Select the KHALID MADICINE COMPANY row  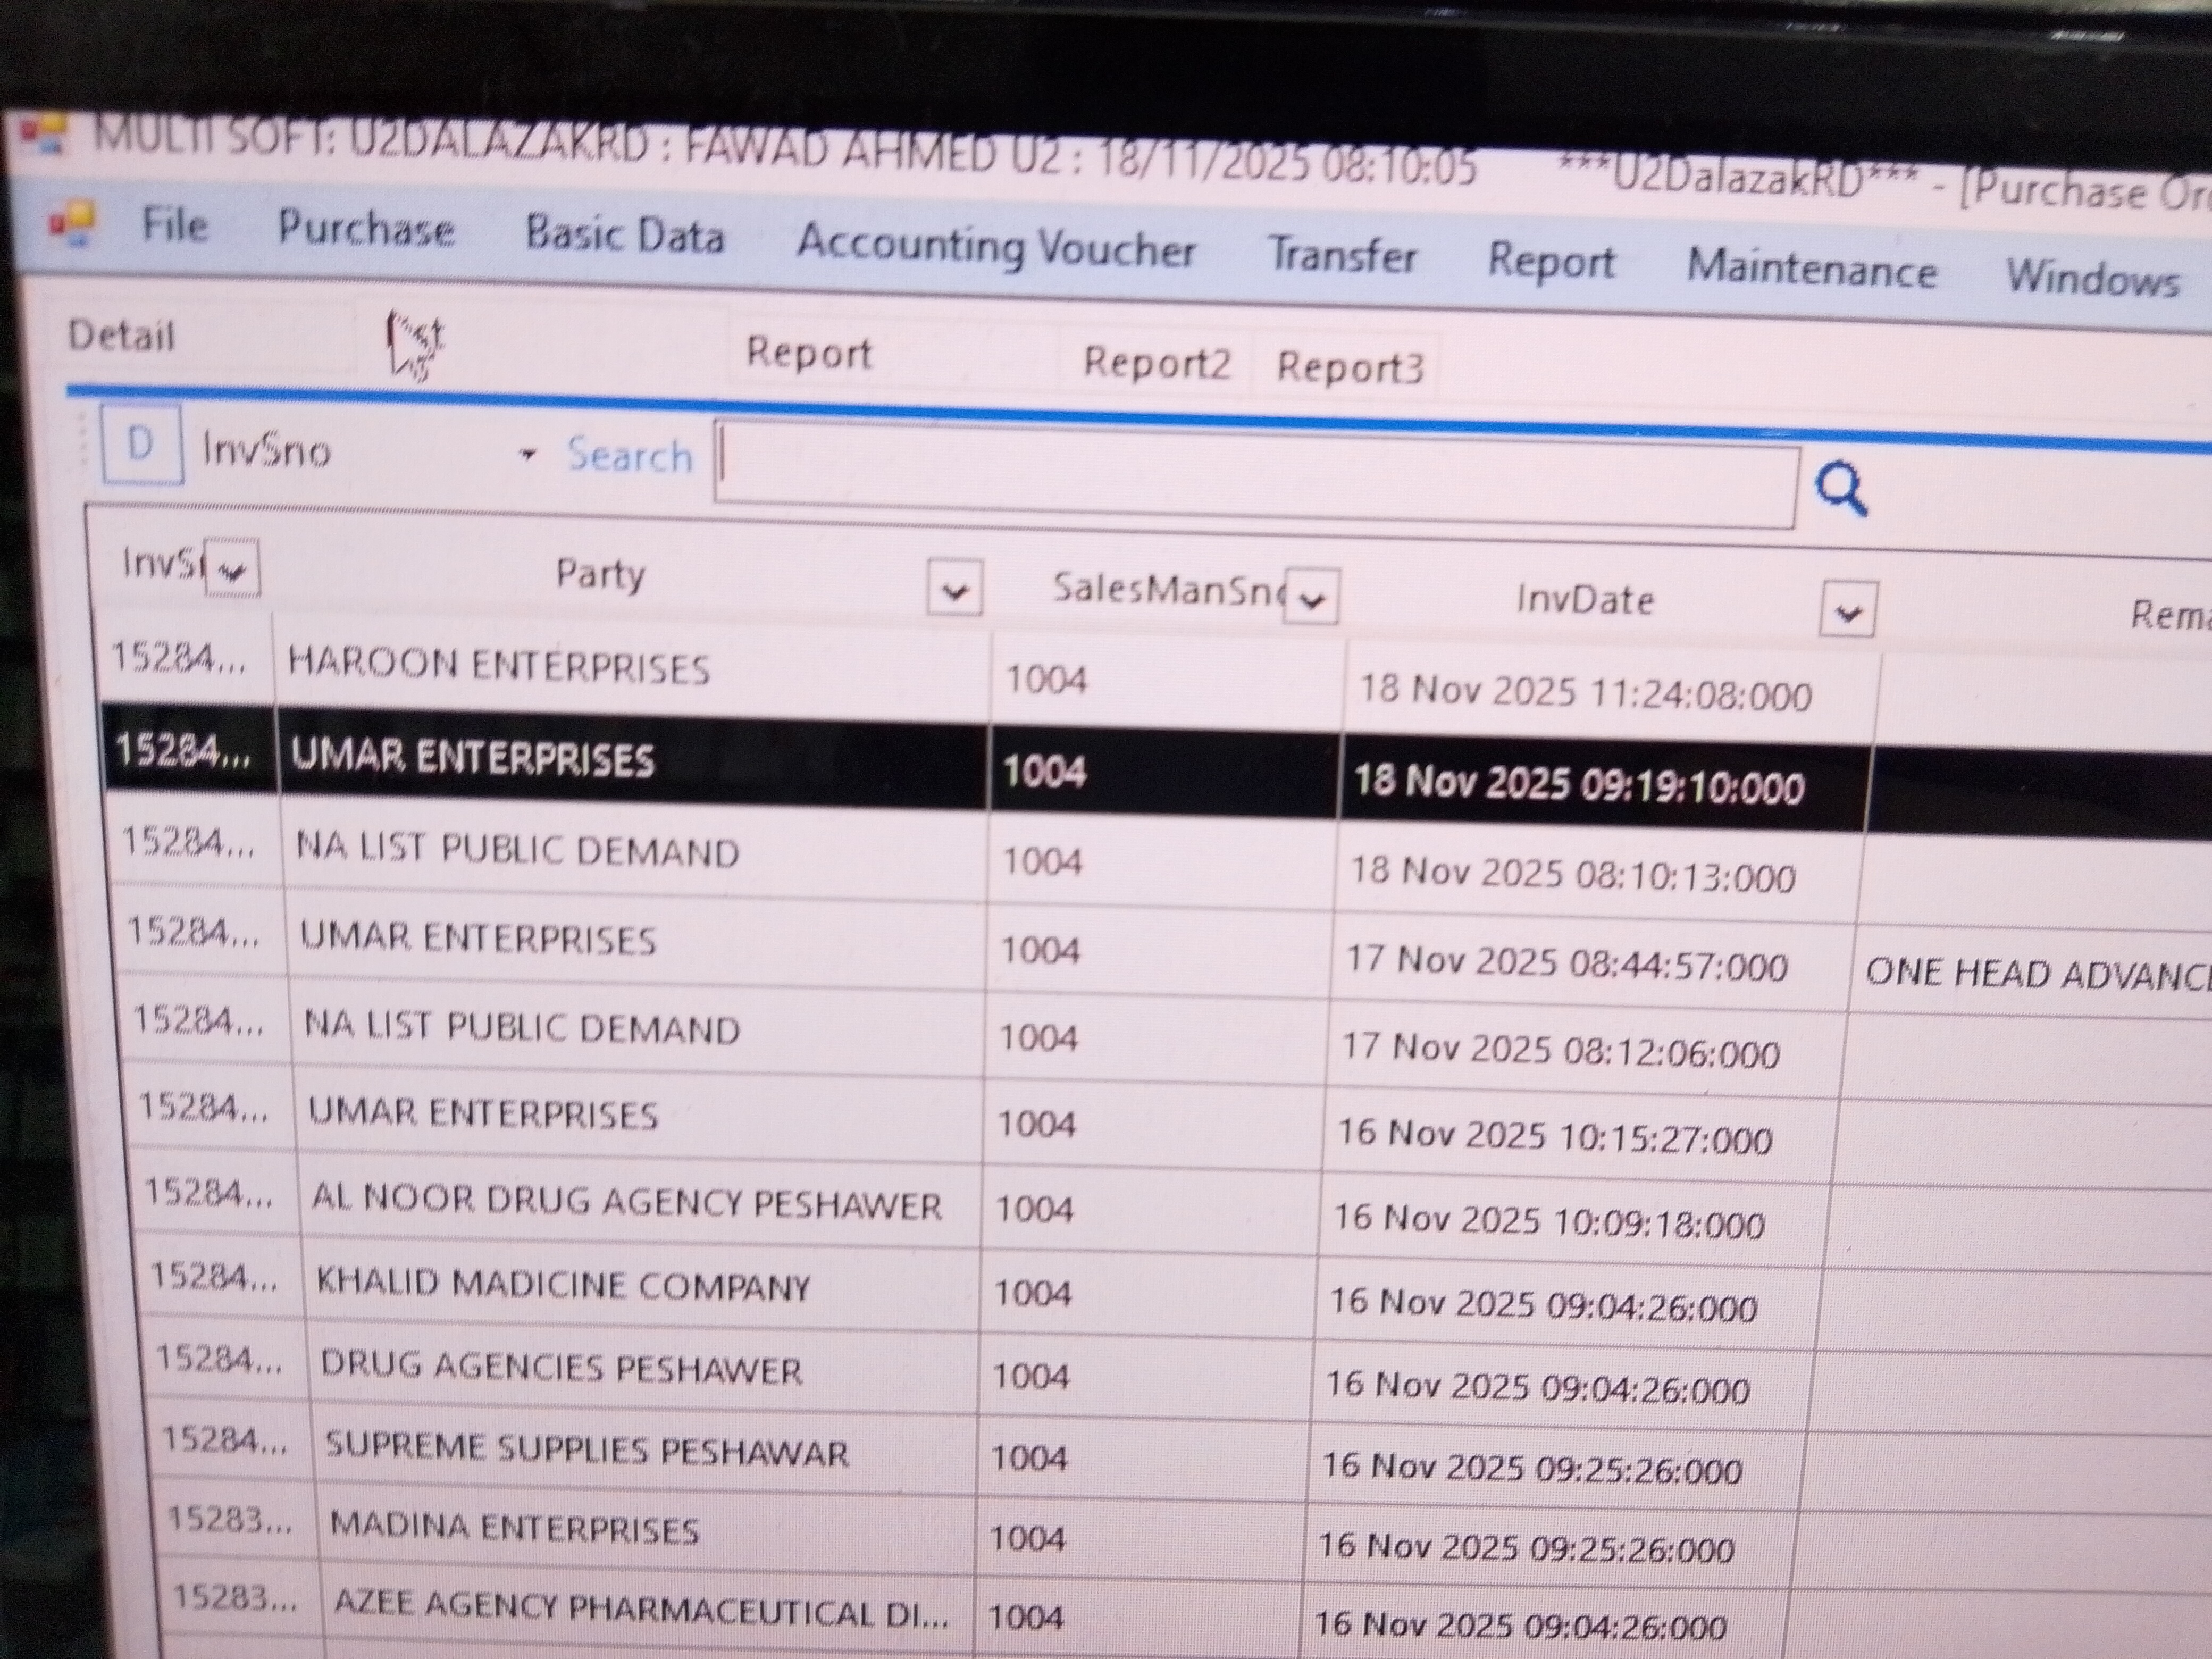562,1286
